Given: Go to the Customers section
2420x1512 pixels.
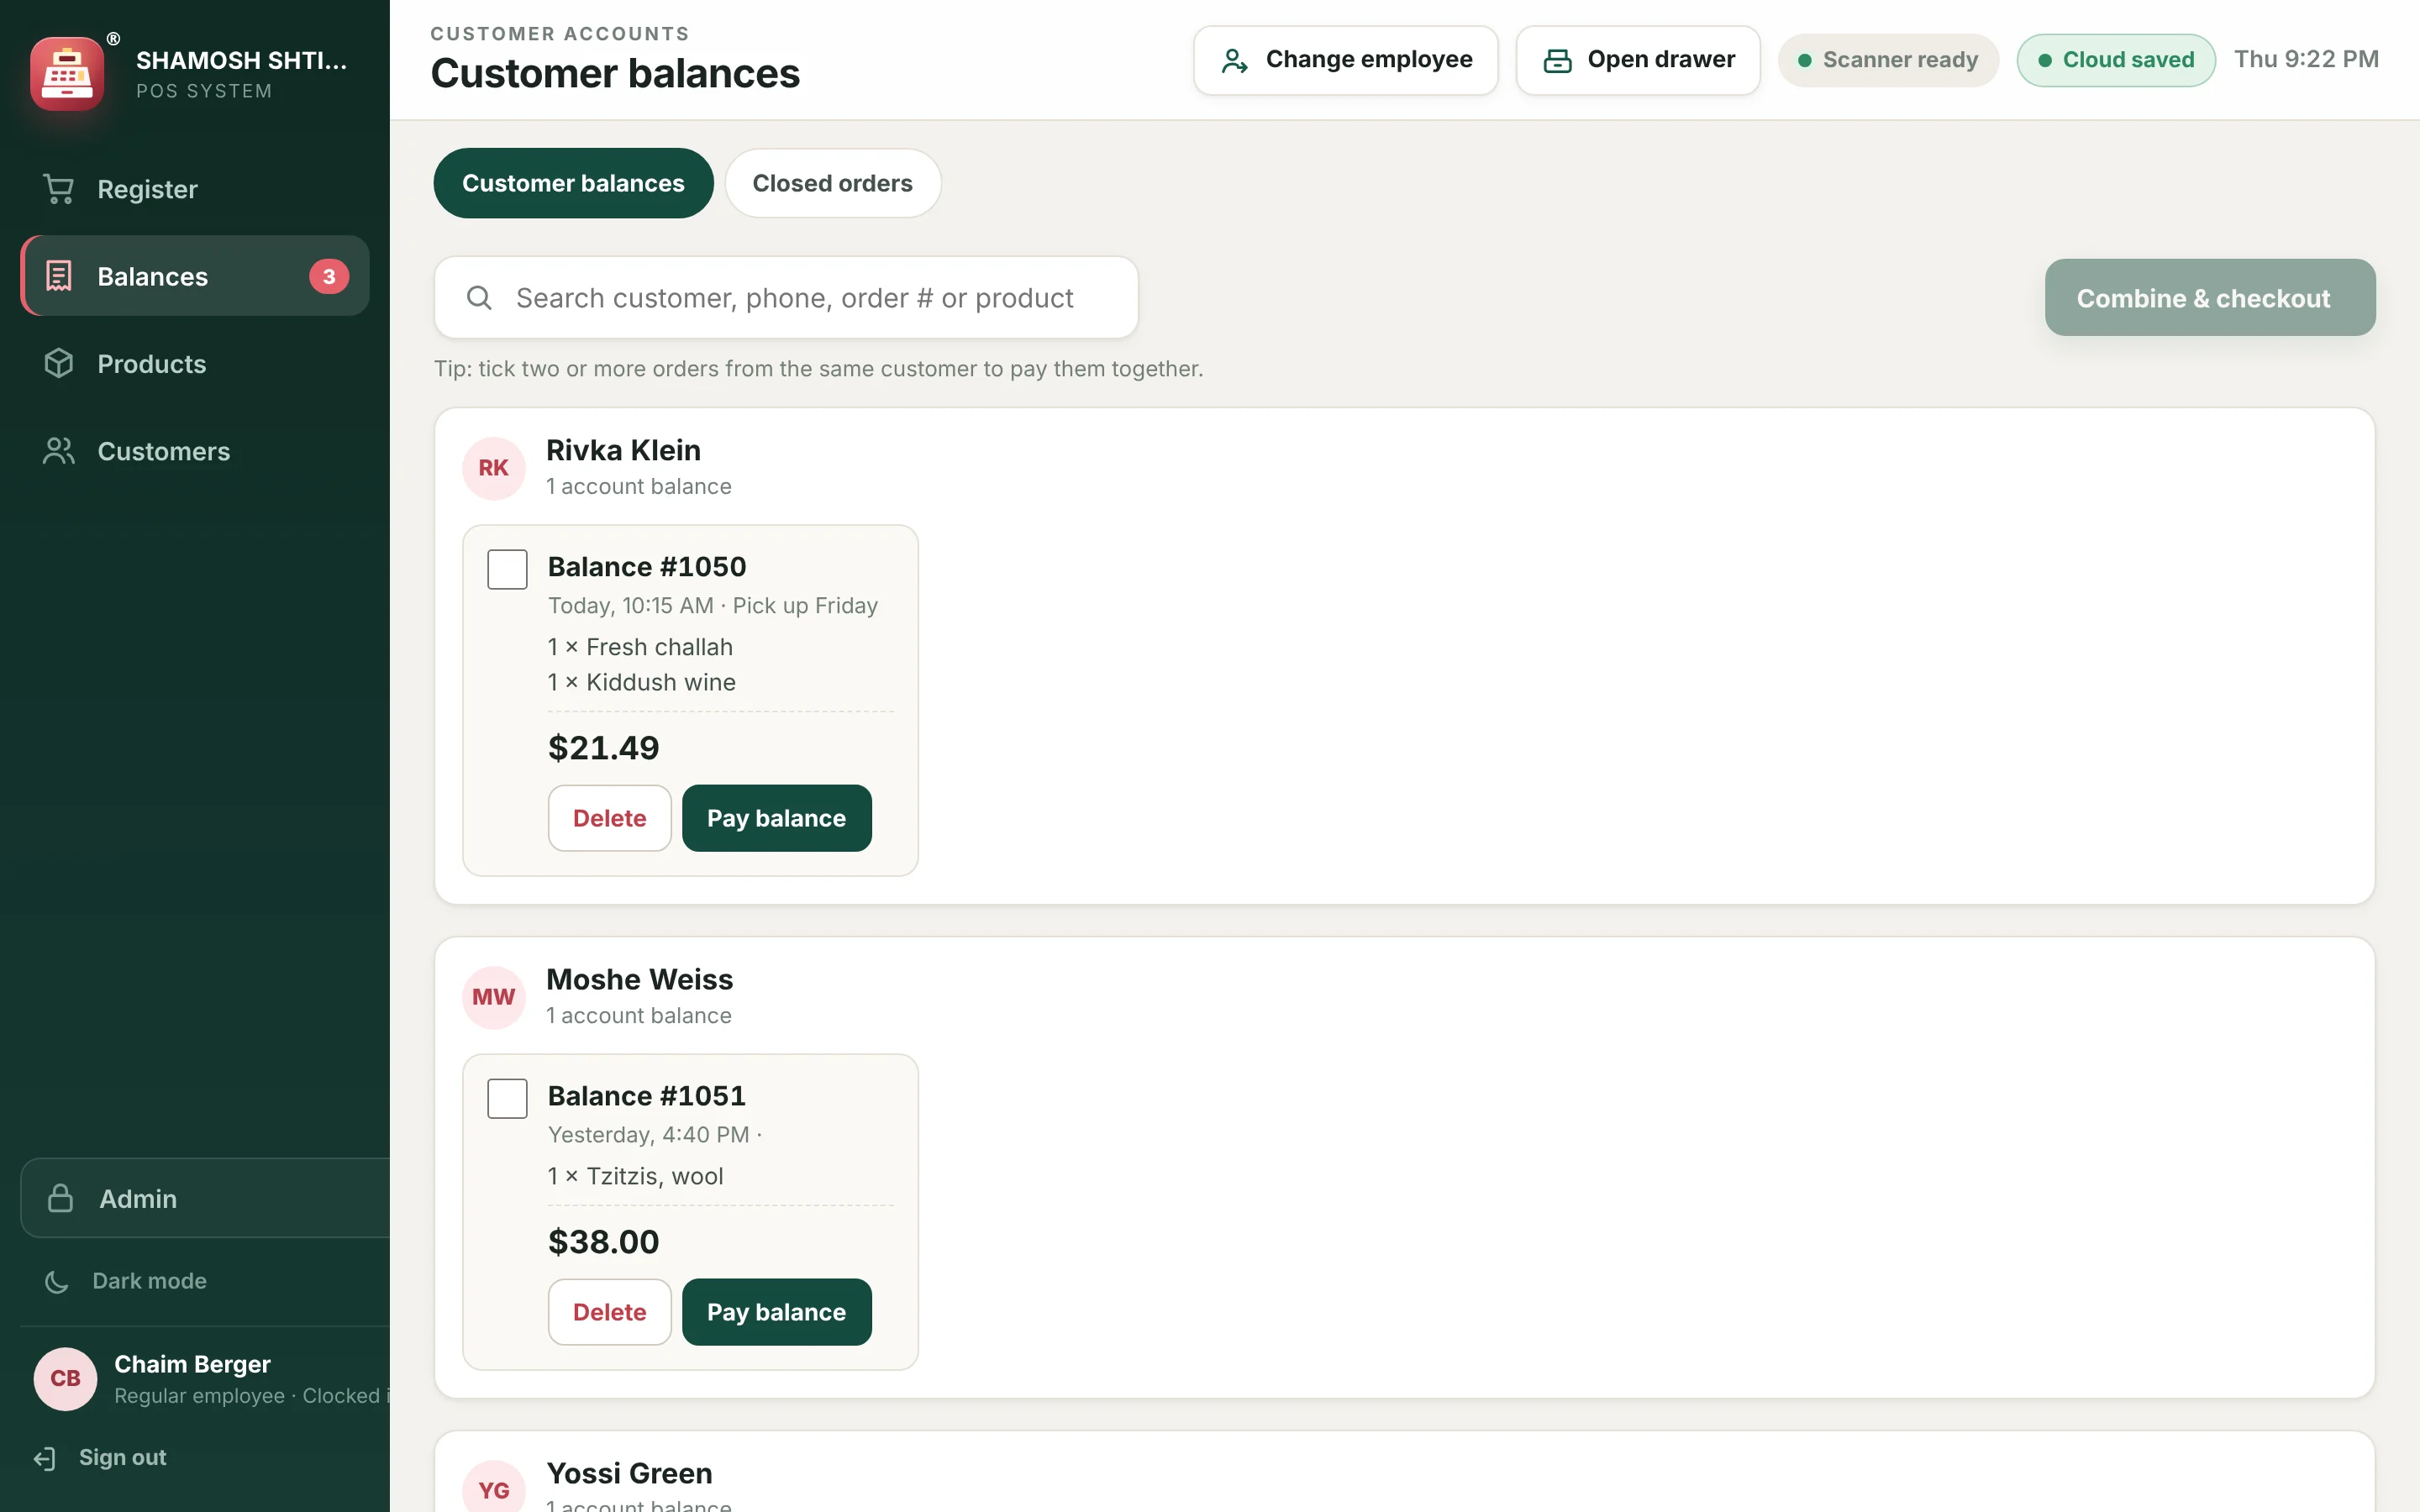Looking at the screenshot, I should (x=195, y=451).
